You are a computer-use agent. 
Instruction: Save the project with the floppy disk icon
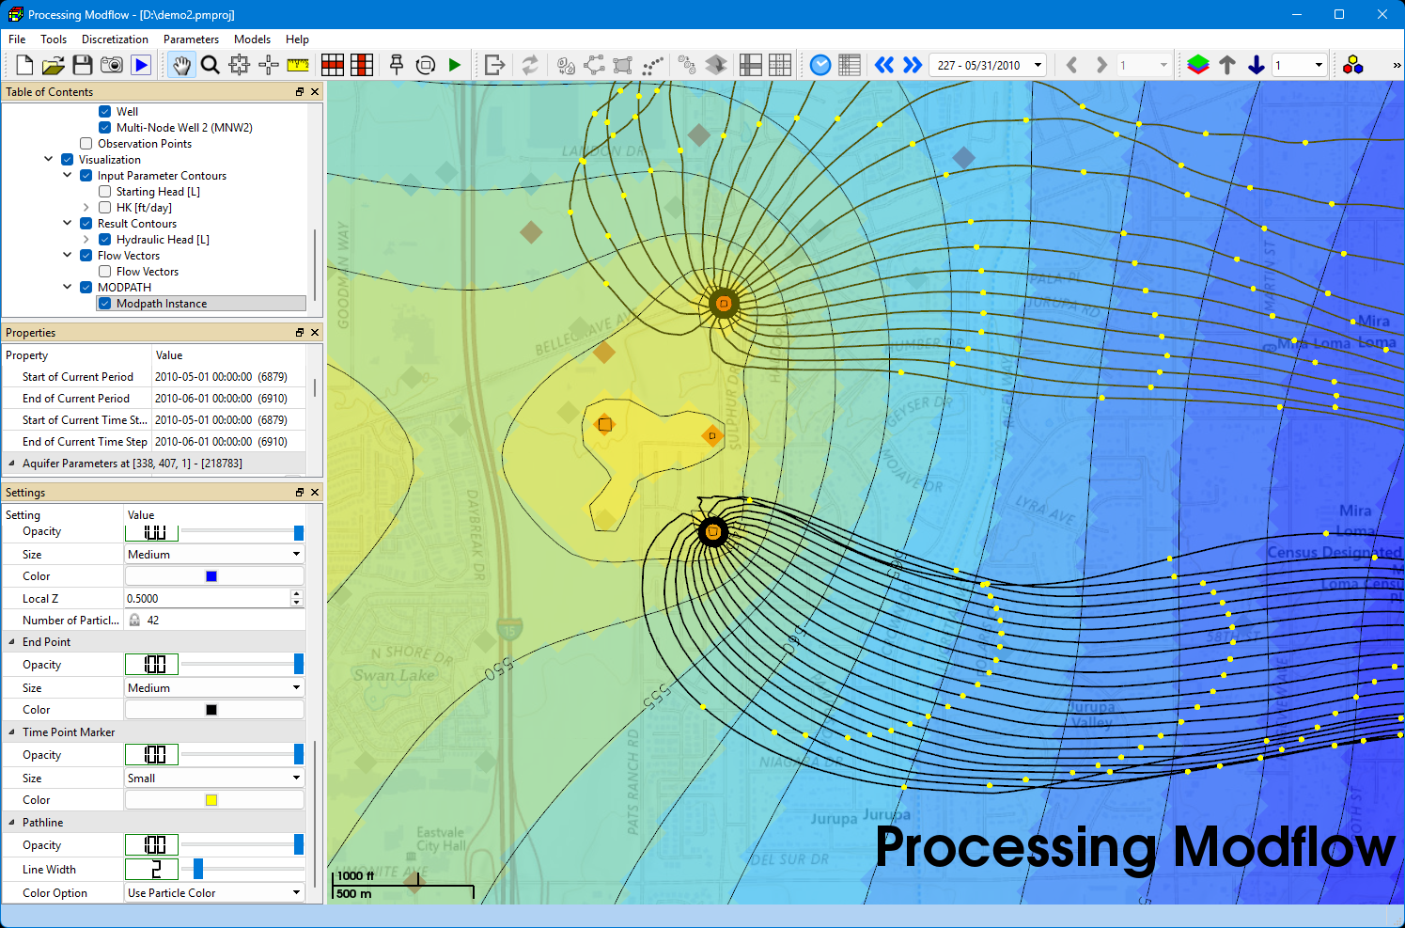tap(83, 65)
